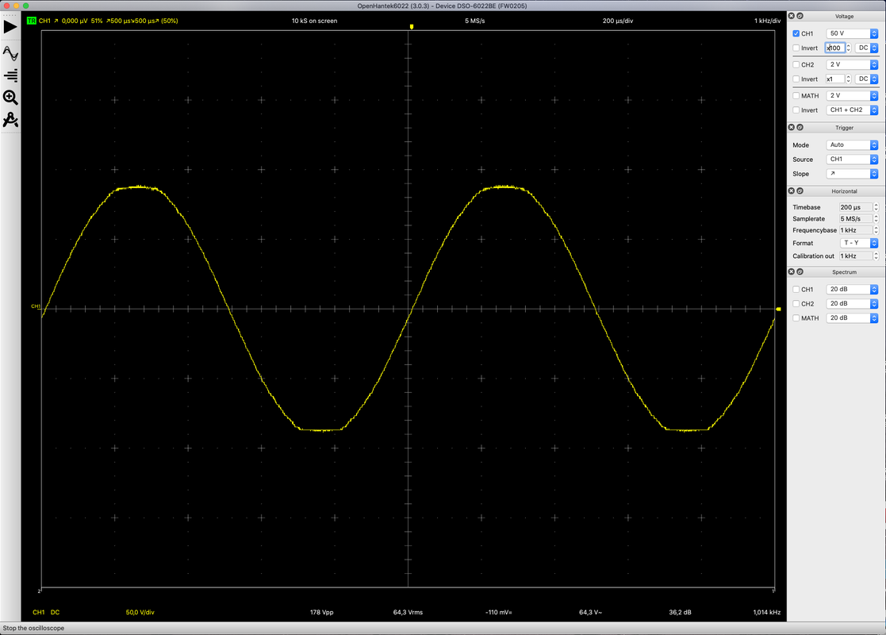
Task: Float the Trigger dock panel
Action: [800, 127]
